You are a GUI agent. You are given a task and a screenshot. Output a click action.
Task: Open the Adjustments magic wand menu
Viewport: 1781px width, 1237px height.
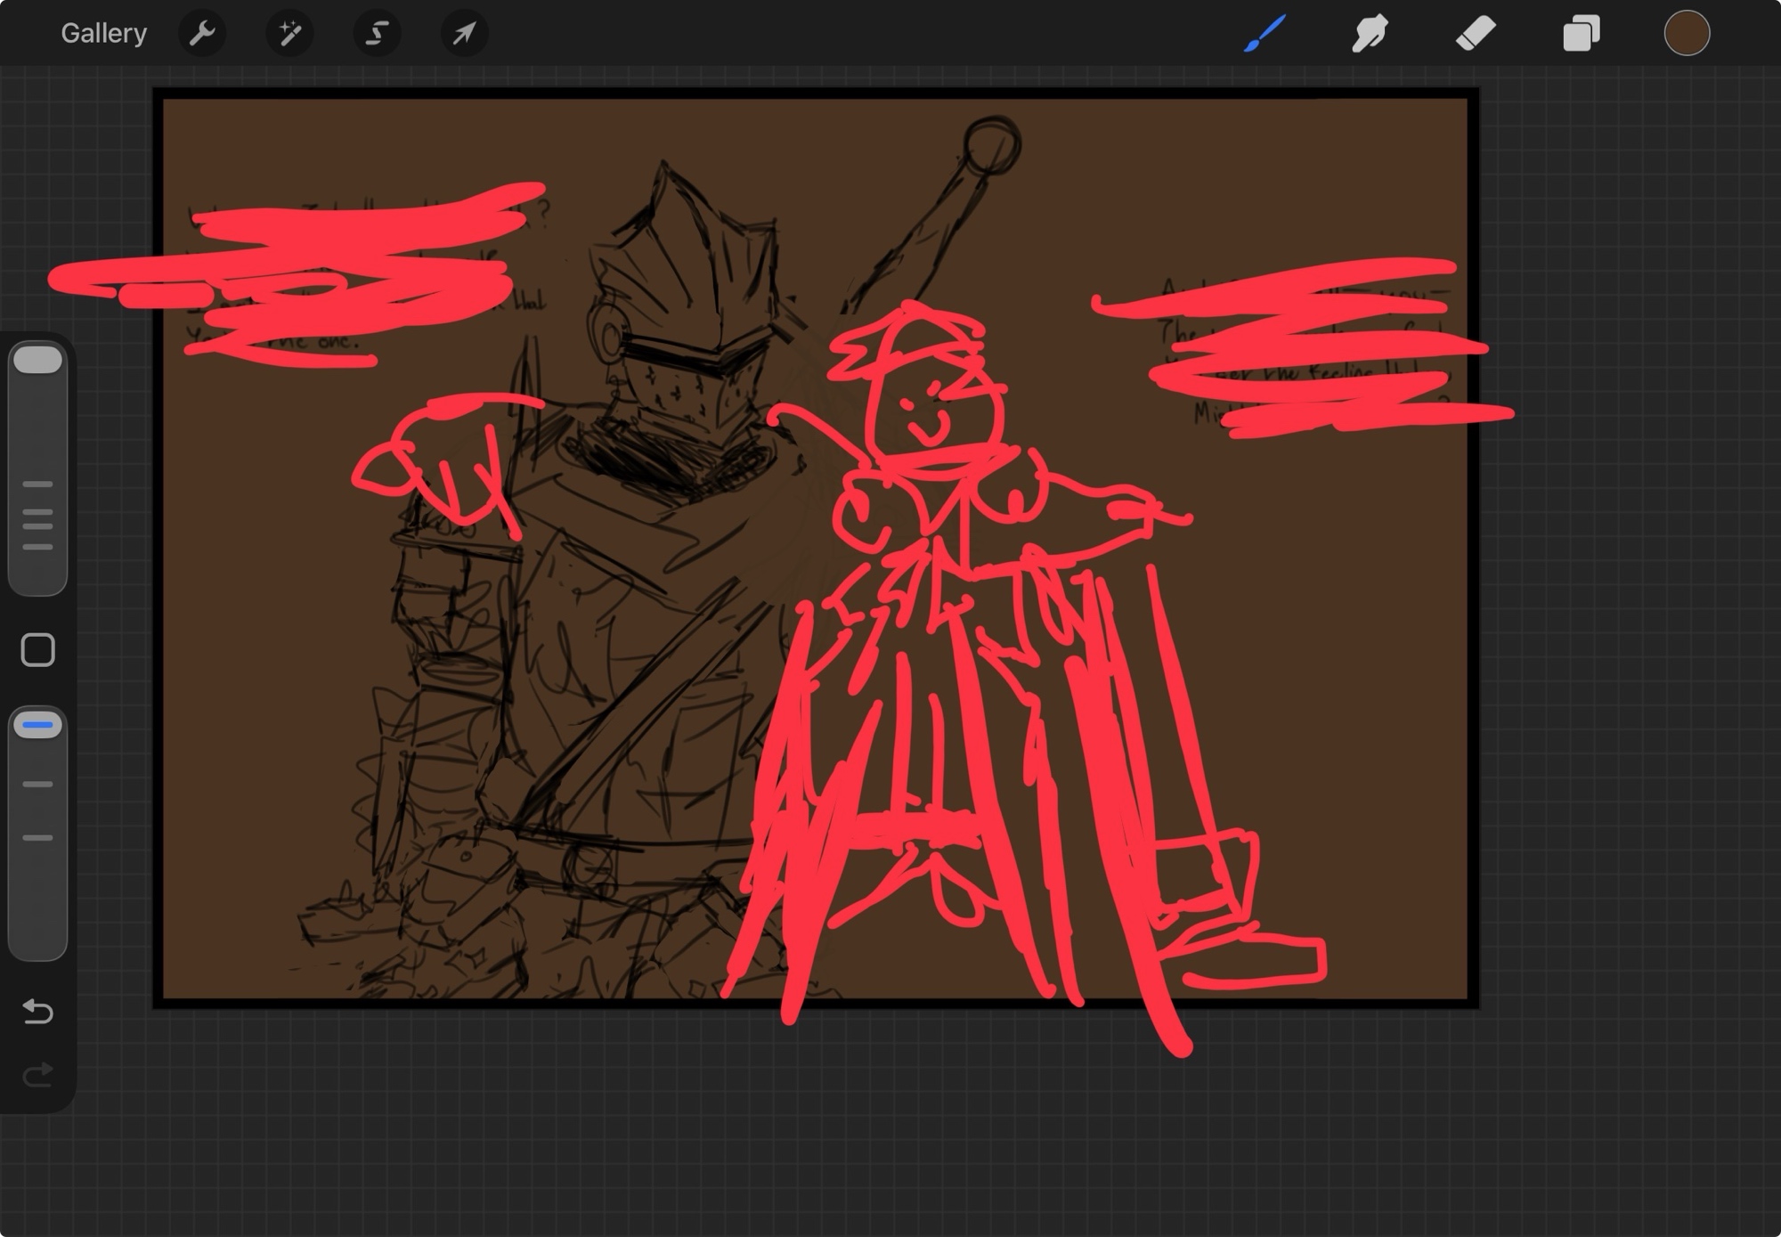289,34
